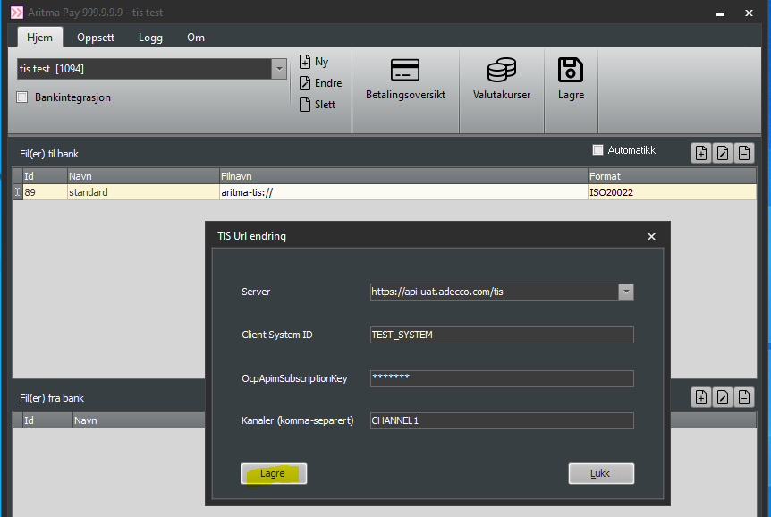Click the Client System ID field
This screenshot has height=517, width=771.
pos(502,335)
